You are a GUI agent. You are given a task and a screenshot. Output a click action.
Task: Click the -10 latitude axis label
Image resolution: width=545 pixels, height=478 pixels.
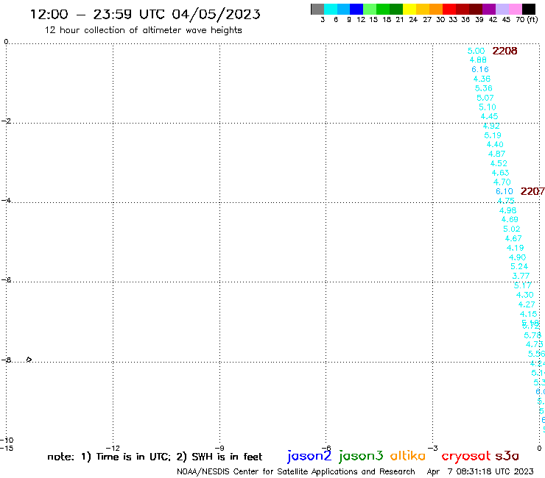click(7, 440)
